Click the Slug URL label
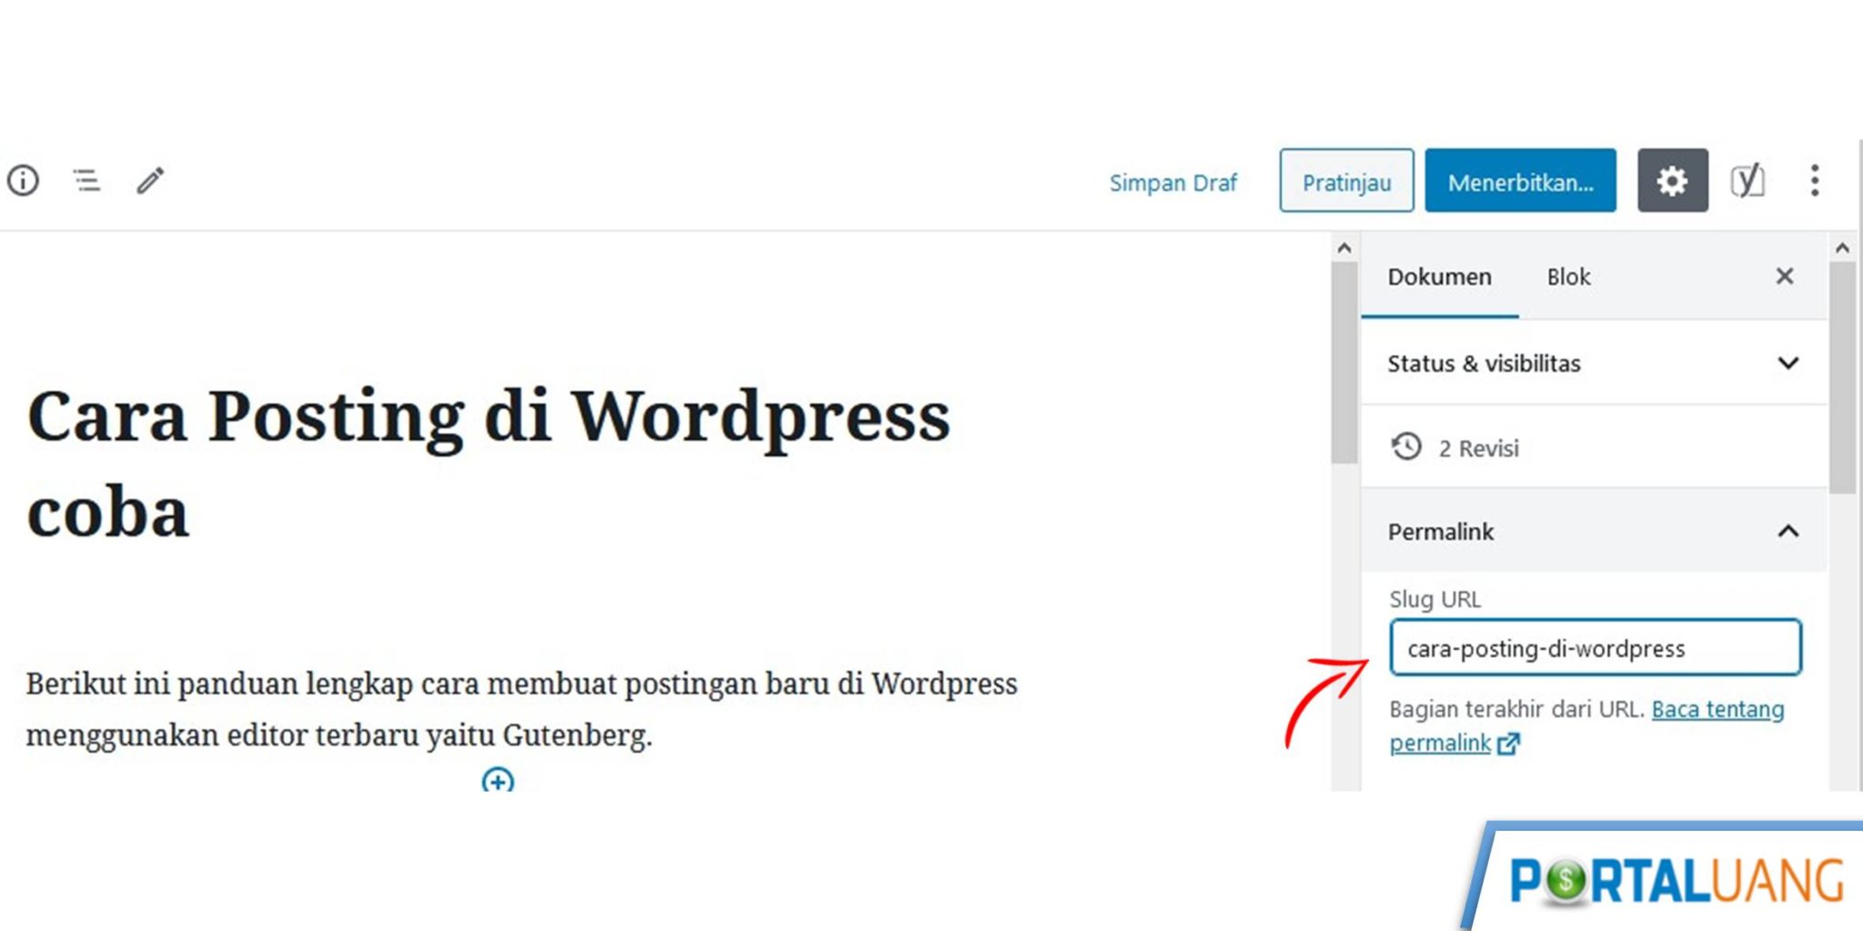Viewport: 1863px width, 931px height. [x=1435, y=599]
